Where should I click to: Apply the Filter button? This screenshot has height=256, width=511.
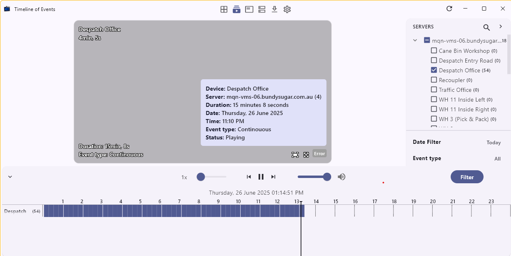(x=467, y=177)
